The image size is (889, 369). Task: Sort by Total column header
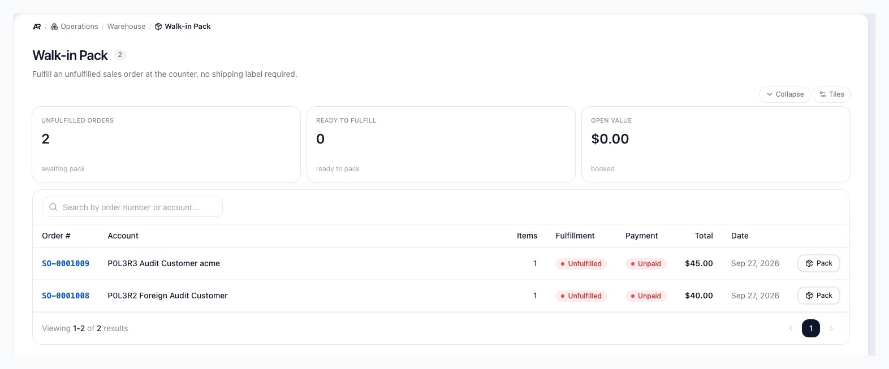[x=704, y=236]
